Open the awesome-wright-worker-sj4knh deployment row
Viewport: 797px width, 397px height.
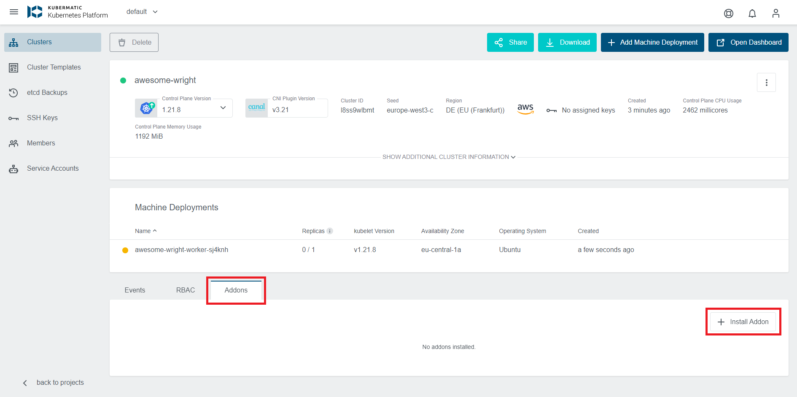(x=181, y=249)
